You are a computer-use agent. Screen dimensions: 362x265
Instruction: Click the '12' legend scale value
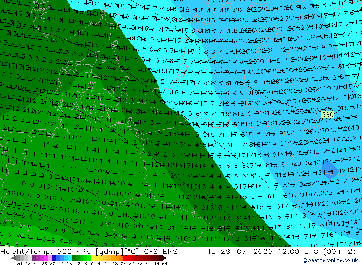pos(107,264)
